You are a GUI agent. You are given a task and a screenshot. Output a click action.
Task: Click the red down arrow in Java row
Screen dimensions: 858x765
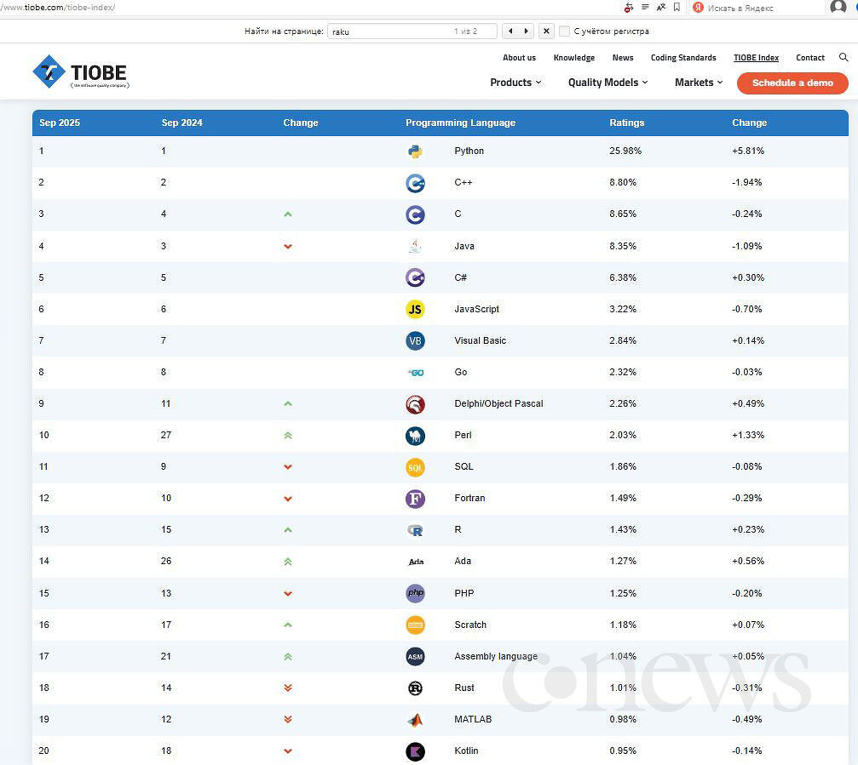click(x=288, y=247)
